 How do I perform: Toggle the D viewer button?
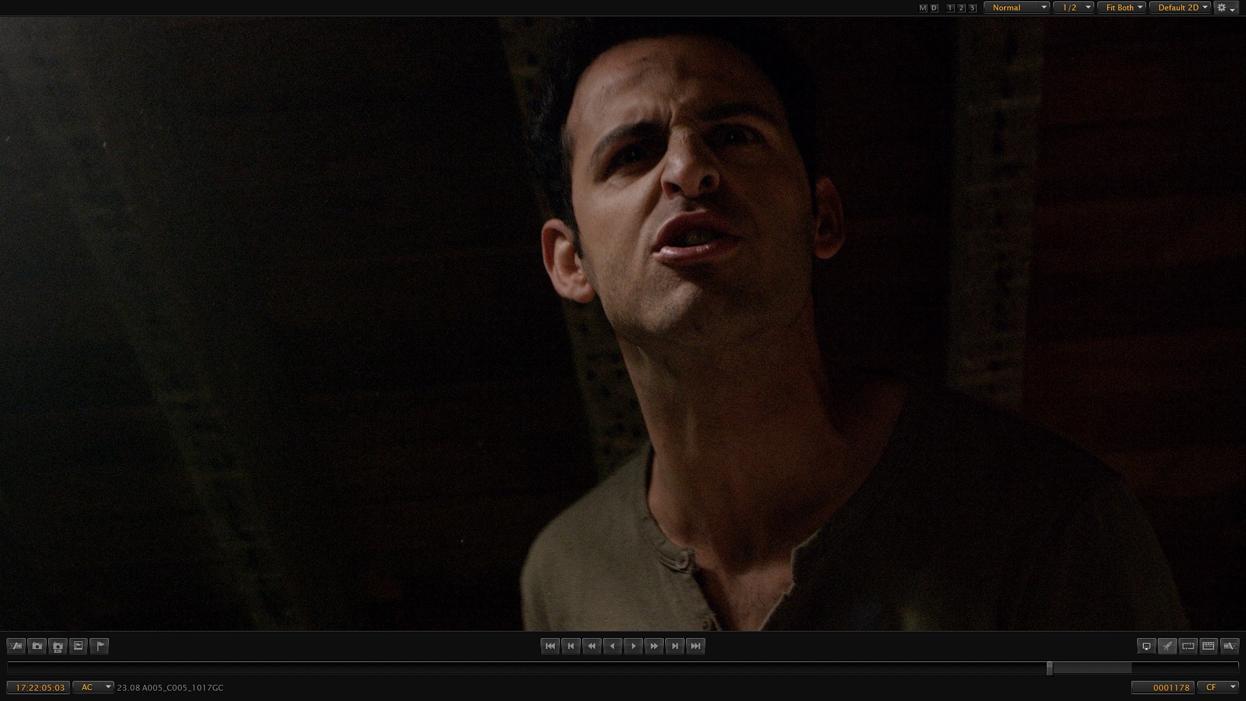934,8
